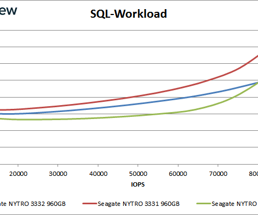Viewport: 258px width, 215px height.
Task: Select the NYTRO 3332 960GB legend entry
Action: click(x=33, y=204)
